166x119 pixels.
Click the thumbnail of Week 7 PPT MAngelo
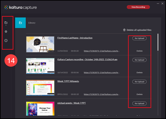pyautogui.click(x=40, y=88)
